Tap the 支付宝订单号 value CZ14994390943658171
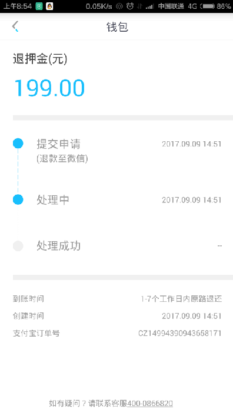The height and width of the screenshot is (416, 233). (180, 333)
